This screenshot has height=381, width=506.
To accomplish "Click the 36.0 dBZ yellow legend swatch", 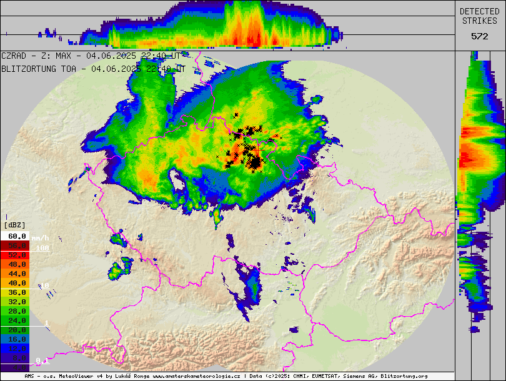I will click(15, 292).
